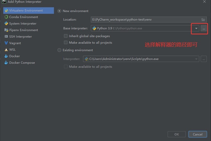The image size is (211, 141).
Task: Click the SSH Interpreter terminal icon
Action: (6, 36)
